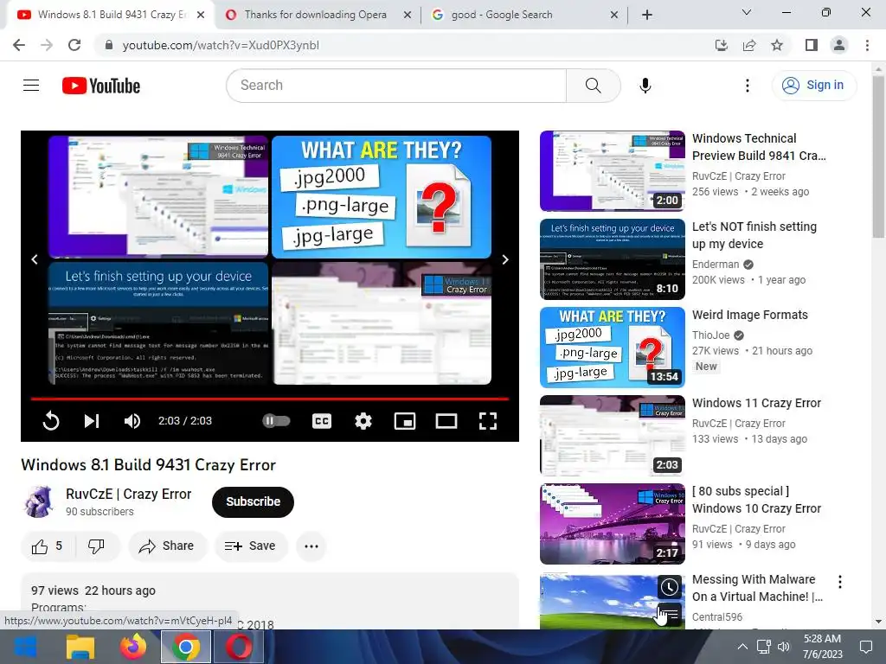
Task: Click the install app icon in address bar
Action: coord(721,45)
